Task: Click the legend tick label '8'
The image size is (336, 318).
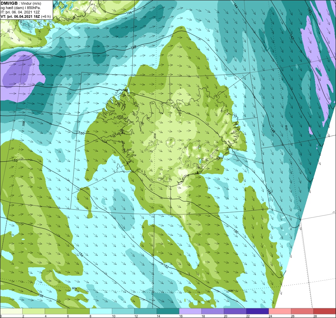Action: pos(90,316)
